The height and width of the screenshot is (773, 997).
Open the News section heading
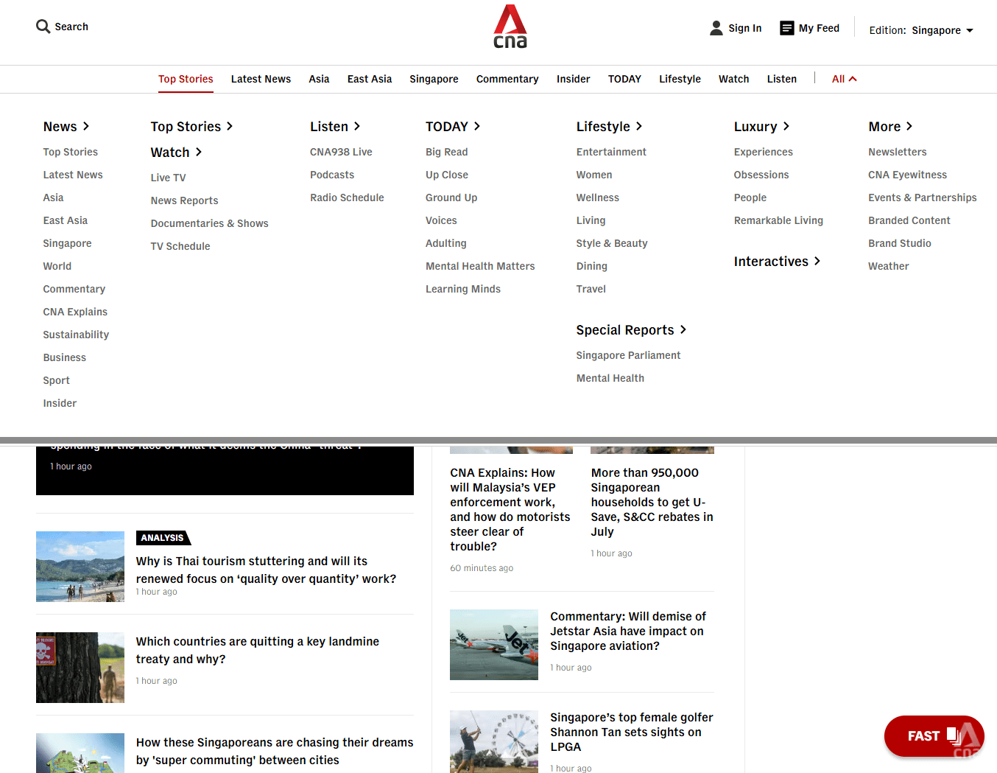tap(66, 127)
